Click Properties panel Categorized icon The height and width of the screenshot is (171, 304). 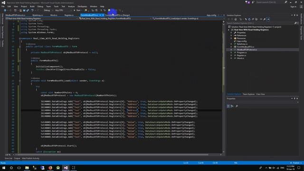[x=228, y=106]
